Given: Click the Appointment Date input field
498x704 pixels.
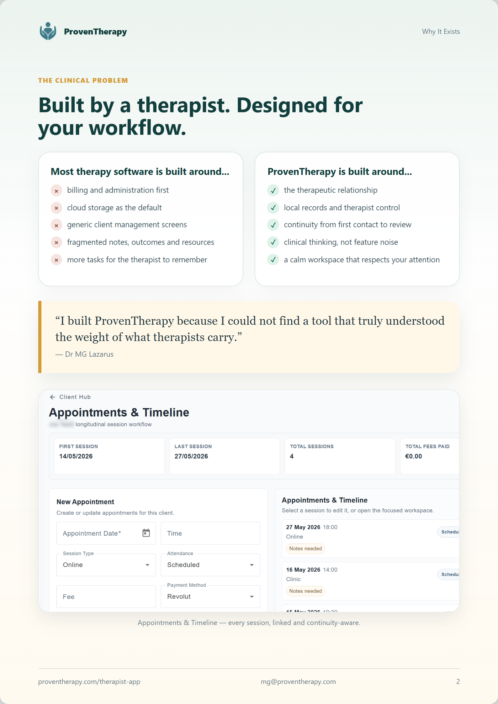Looking at the screenshot, I should (x=106, y=533).
